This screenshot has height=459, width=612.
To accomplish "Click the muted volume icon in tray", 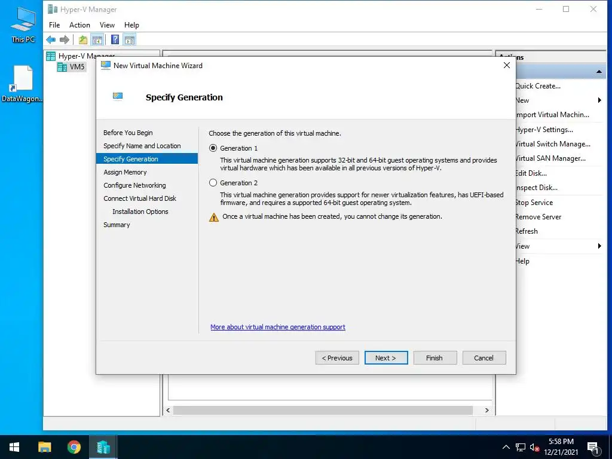I will tap(535, 447).
